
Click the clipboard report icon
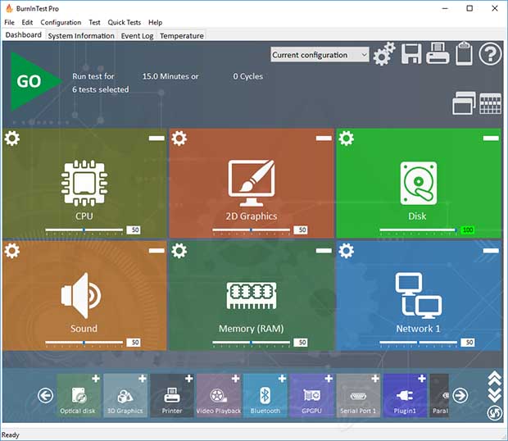click(464, 55)
